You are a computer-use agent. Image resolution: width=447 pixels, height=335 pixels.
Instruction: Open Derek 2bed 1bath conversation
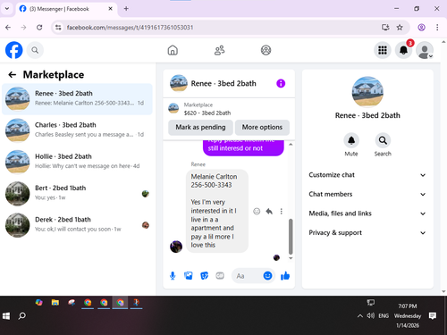tap(77, 225)
